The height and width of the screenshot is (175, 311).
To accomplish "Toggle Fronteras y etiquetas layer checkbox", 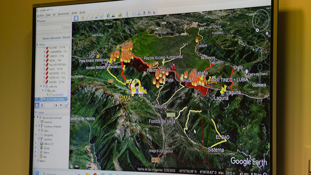I will coord(39,126).
